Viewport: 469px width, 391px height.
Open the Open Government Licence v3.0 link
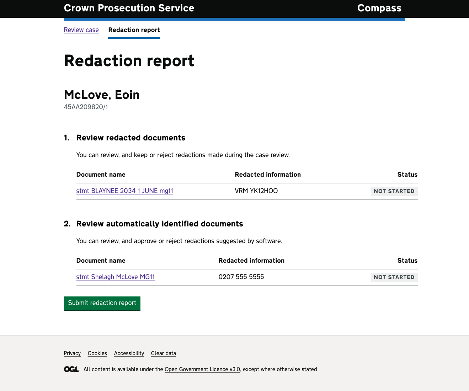pyautogui.click(x=202, y=369)
